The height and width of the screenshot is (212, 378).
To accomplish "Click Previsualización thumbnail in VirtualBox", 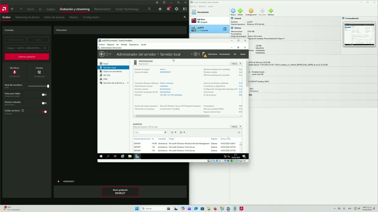I will pos(359,34).
